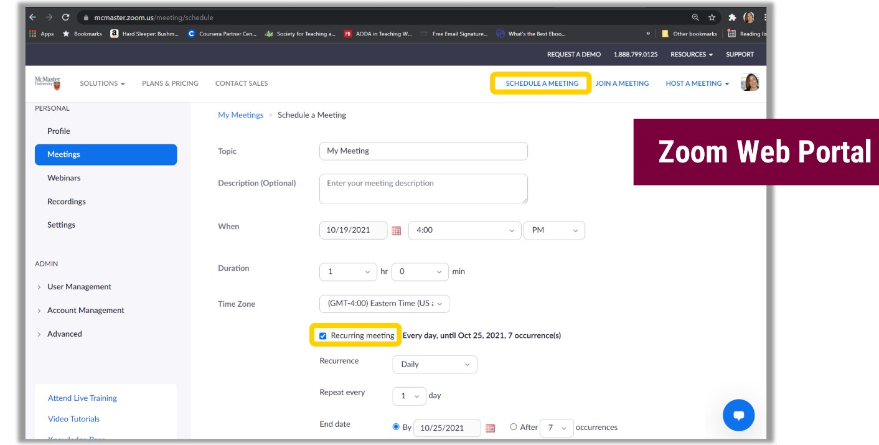Open the Time Zone dropdown
Screen dimensions: 879x445
point(384,304)
